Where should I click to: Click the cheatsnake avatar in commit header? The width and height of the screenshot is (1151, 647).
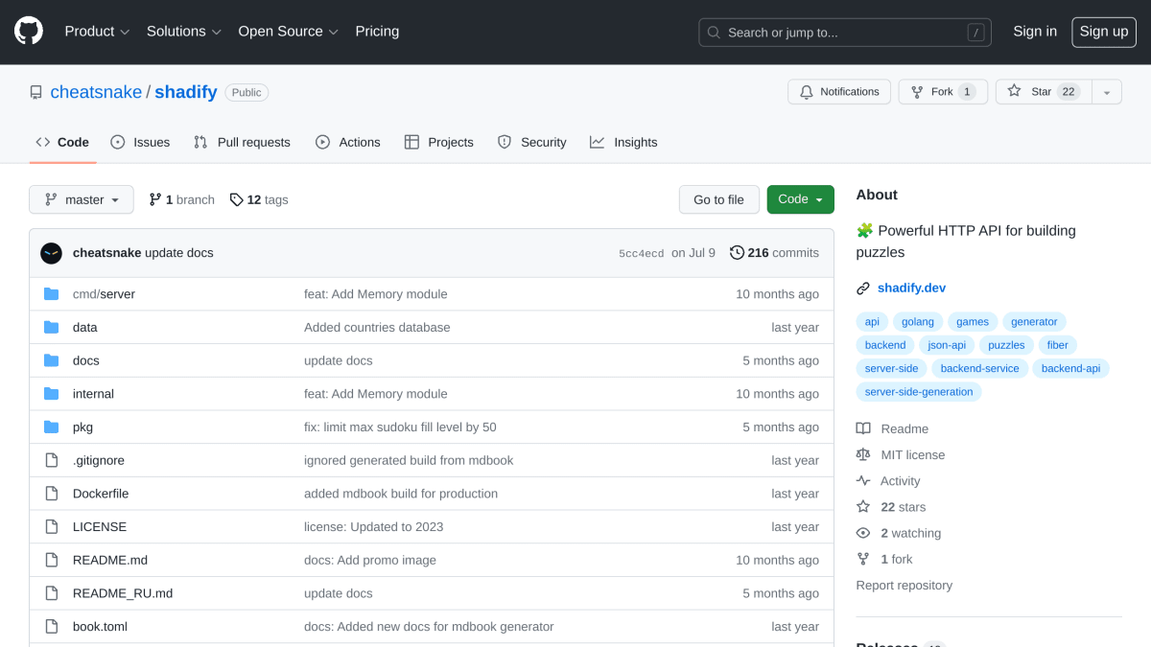coord(51,253)
